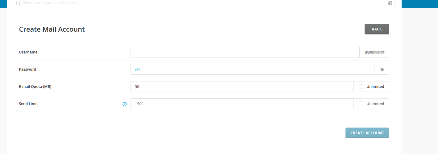This screenshot has width=438, height=154.
Task: Click the Unlimited label in the Send Limit row
Action: [375, 104]
